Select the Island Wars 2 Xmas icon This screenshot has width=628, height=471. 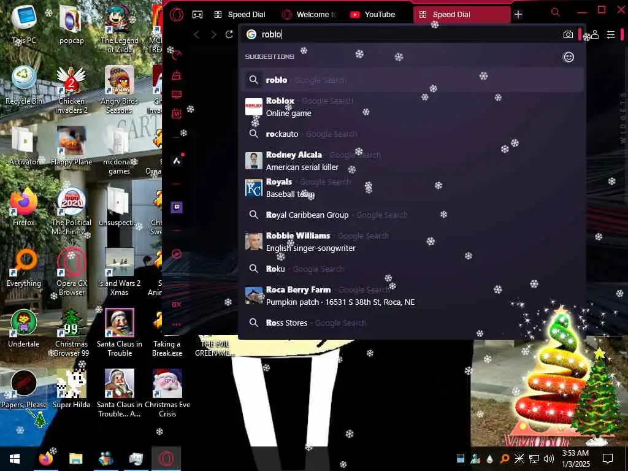(120, 273)
